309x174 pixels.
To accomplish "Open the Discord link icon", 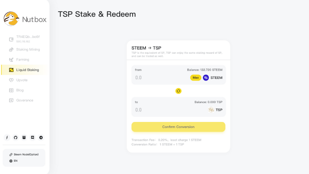I will (32, 137).
